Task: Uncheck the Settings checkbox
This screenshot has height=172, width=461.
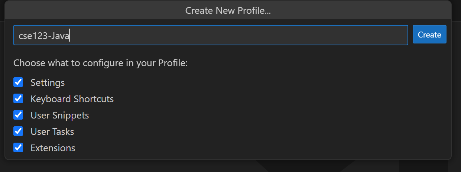Action: point(18,82)
